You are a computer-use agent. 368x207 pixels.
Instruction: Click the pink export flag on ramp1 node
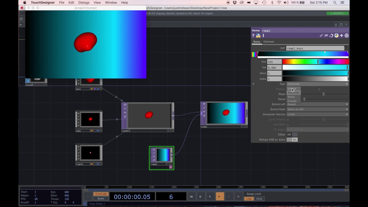[171, 167]
